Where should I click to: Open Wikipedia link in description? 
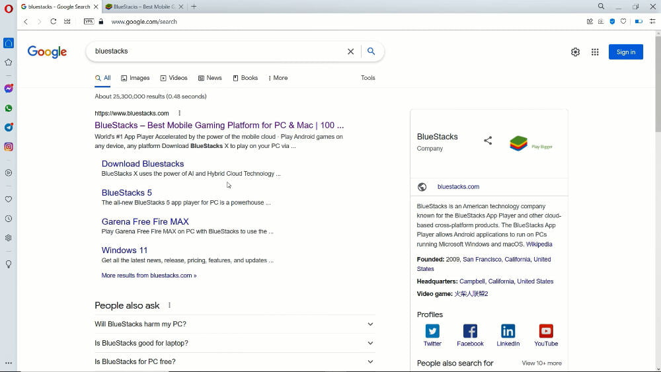coord(539,244)
